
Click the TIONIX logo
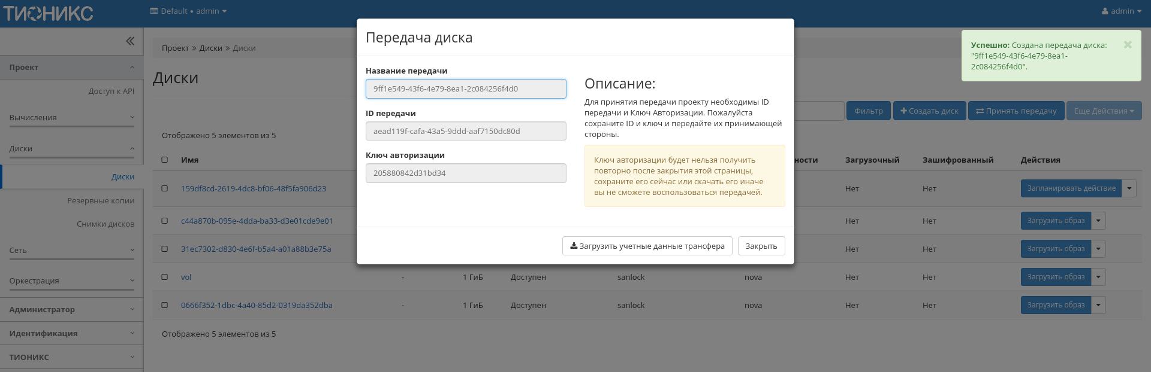click(x=48, y=13)
